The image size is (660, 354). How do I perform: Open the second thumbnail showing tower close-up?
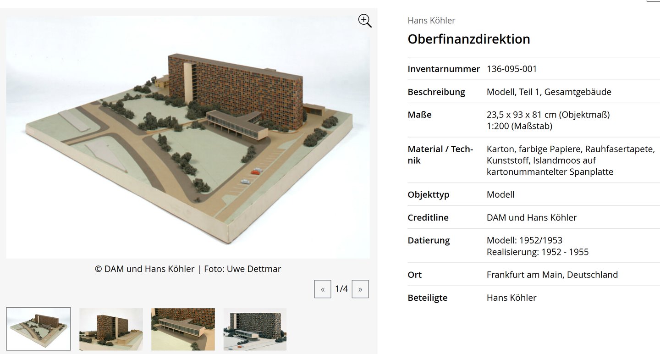111,329
